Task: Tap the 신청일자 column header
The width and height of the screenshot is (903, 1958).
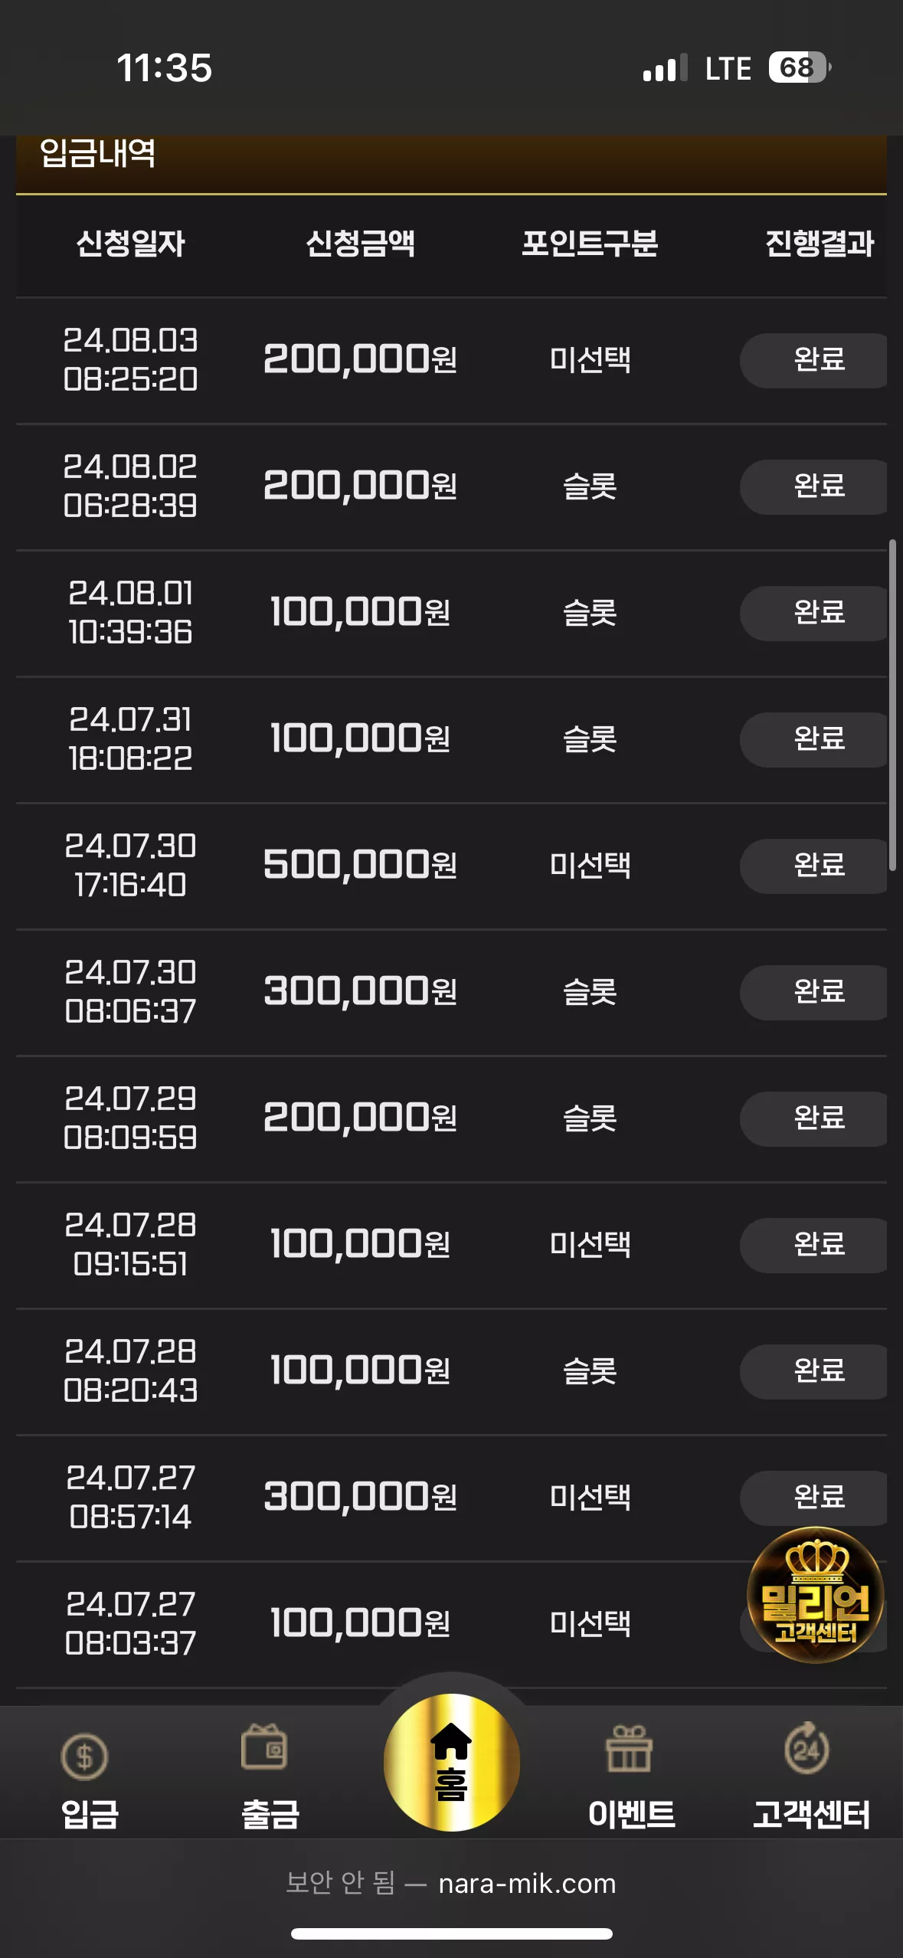Action: pyautogui.click(x=130, y=244)
